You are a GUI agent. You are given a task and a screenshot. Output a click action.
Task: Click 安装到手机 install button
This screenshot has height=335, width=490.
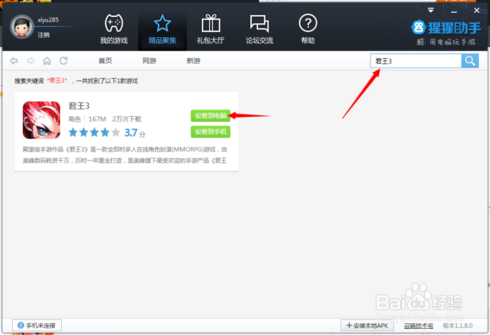(211, 131)
